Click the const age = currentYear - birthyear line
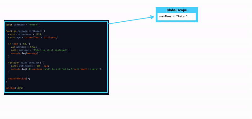Image resolution: width=252 pixels, height=119 pixels. click(x=33, y=37)
